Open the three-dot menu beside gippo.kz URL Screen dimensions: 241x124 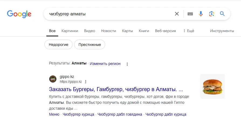coord(86,82)
